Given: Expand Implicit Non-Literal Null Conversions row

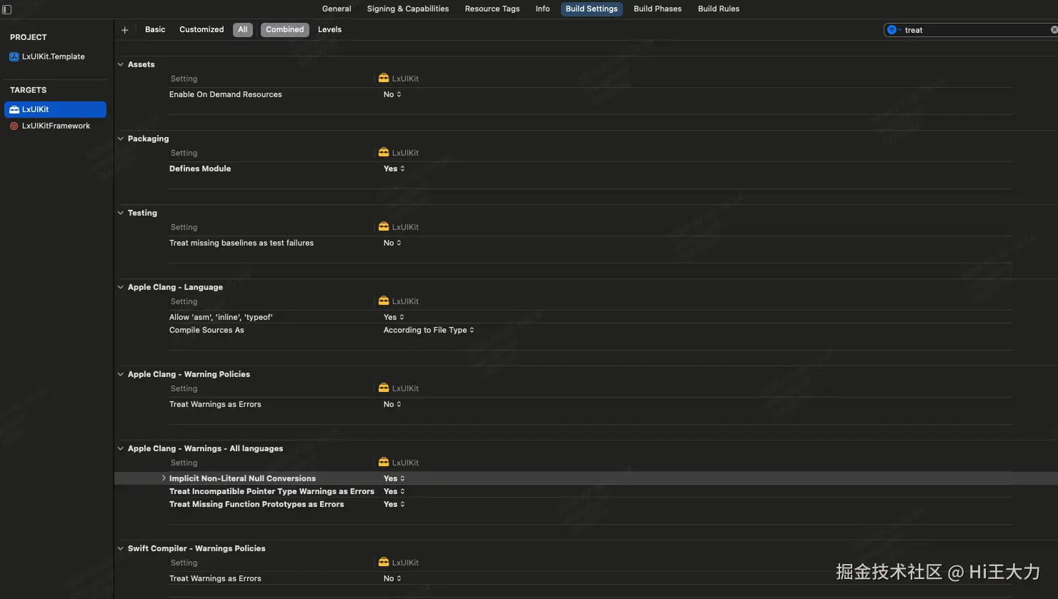Looking at the screenshot, I should point(164,478).
